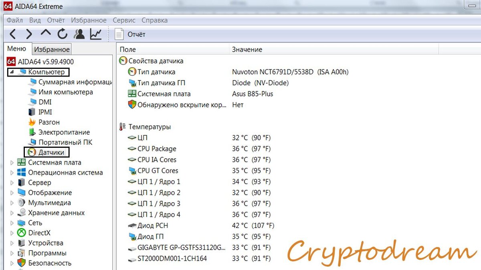Click the Хранение данных disk icon
This screenshot has width=481, height=270.
coord(22,213)
